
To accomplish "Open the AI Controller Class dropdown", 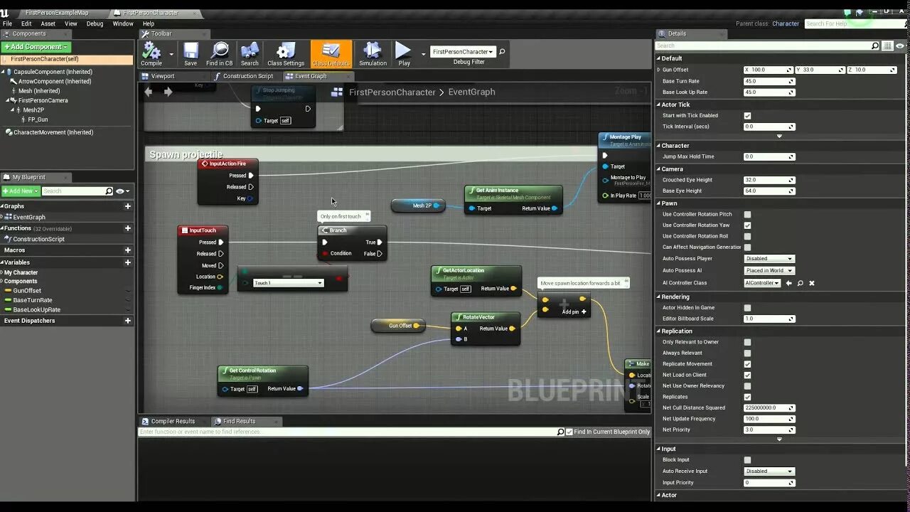I will click(x=762, y=283).
